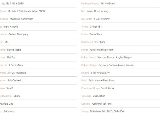Select the Seymour Duncan Angled Nazgul pickup text

tap(114, 57)
